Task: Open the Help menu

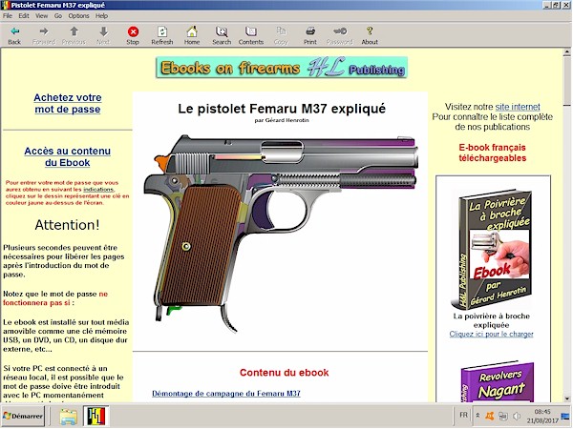Action: (101, 15)
